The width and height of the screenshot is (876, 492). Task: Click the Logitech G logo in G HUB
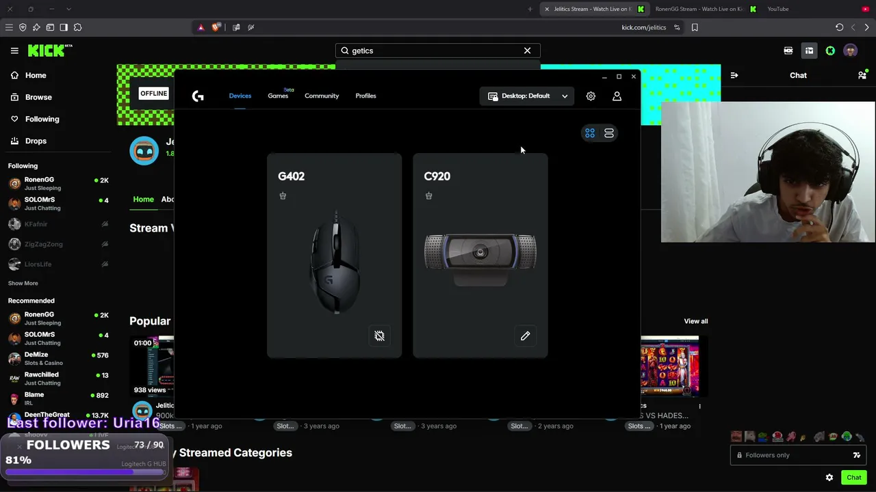[198, 96]
